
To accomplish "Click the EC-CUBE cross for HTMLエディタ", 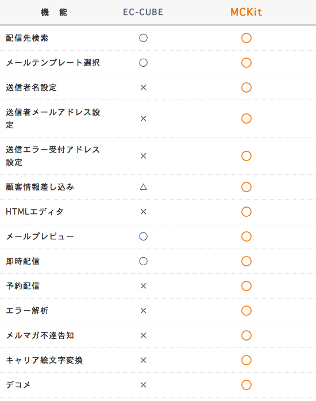I will pos(143,212).
